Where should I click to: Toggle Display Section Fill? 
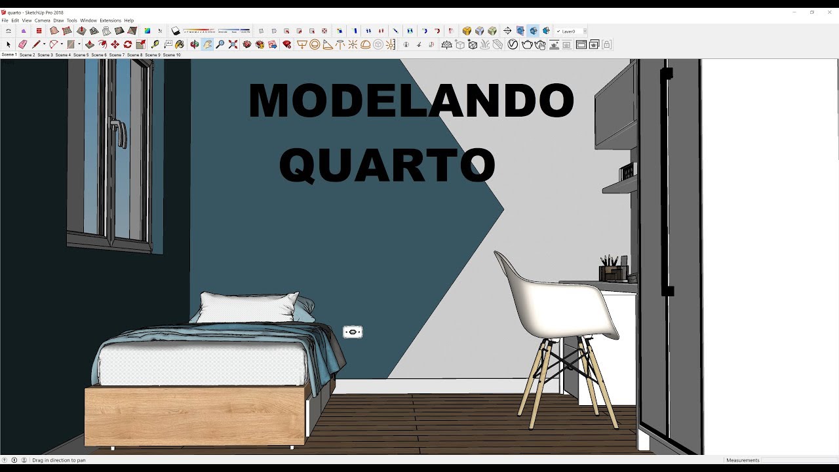[546, 31]
